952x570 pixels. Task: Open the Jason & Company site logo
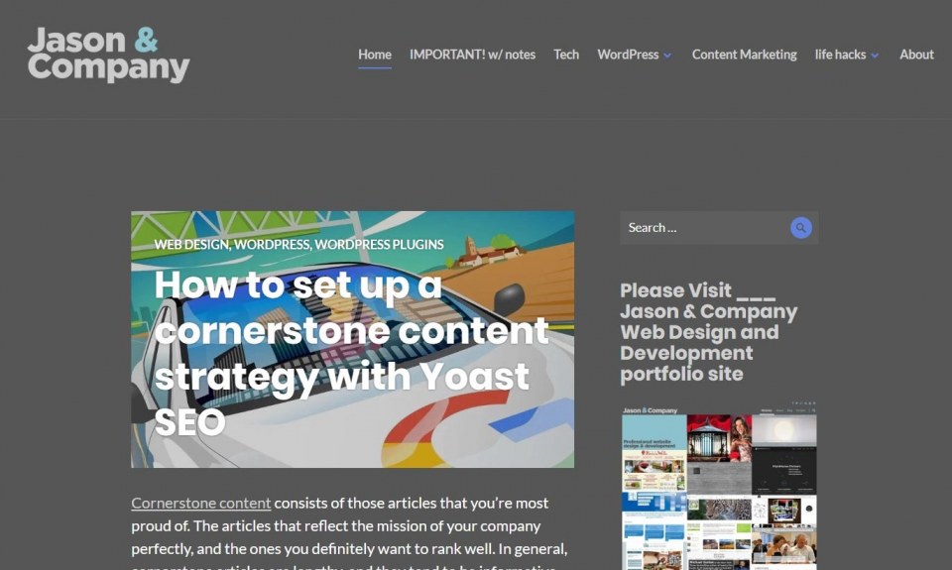tap(109, 54)
